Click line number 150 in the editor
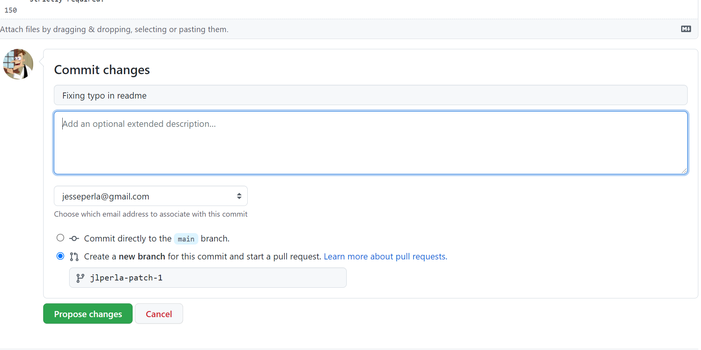 pyautogui.click(x=11, y=10)
